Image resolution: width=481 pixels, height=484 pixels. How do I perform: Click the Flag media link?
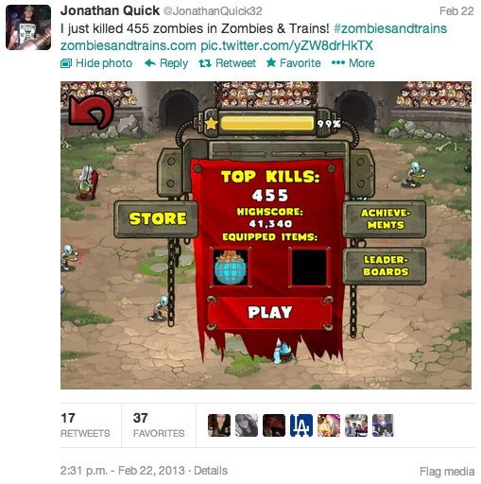point(447,472)
